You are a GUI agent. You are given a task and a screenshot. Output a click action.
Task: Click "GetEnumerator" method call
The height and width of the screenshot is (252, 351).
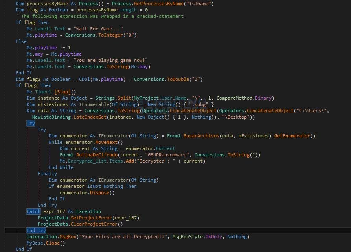coord(292,136)
